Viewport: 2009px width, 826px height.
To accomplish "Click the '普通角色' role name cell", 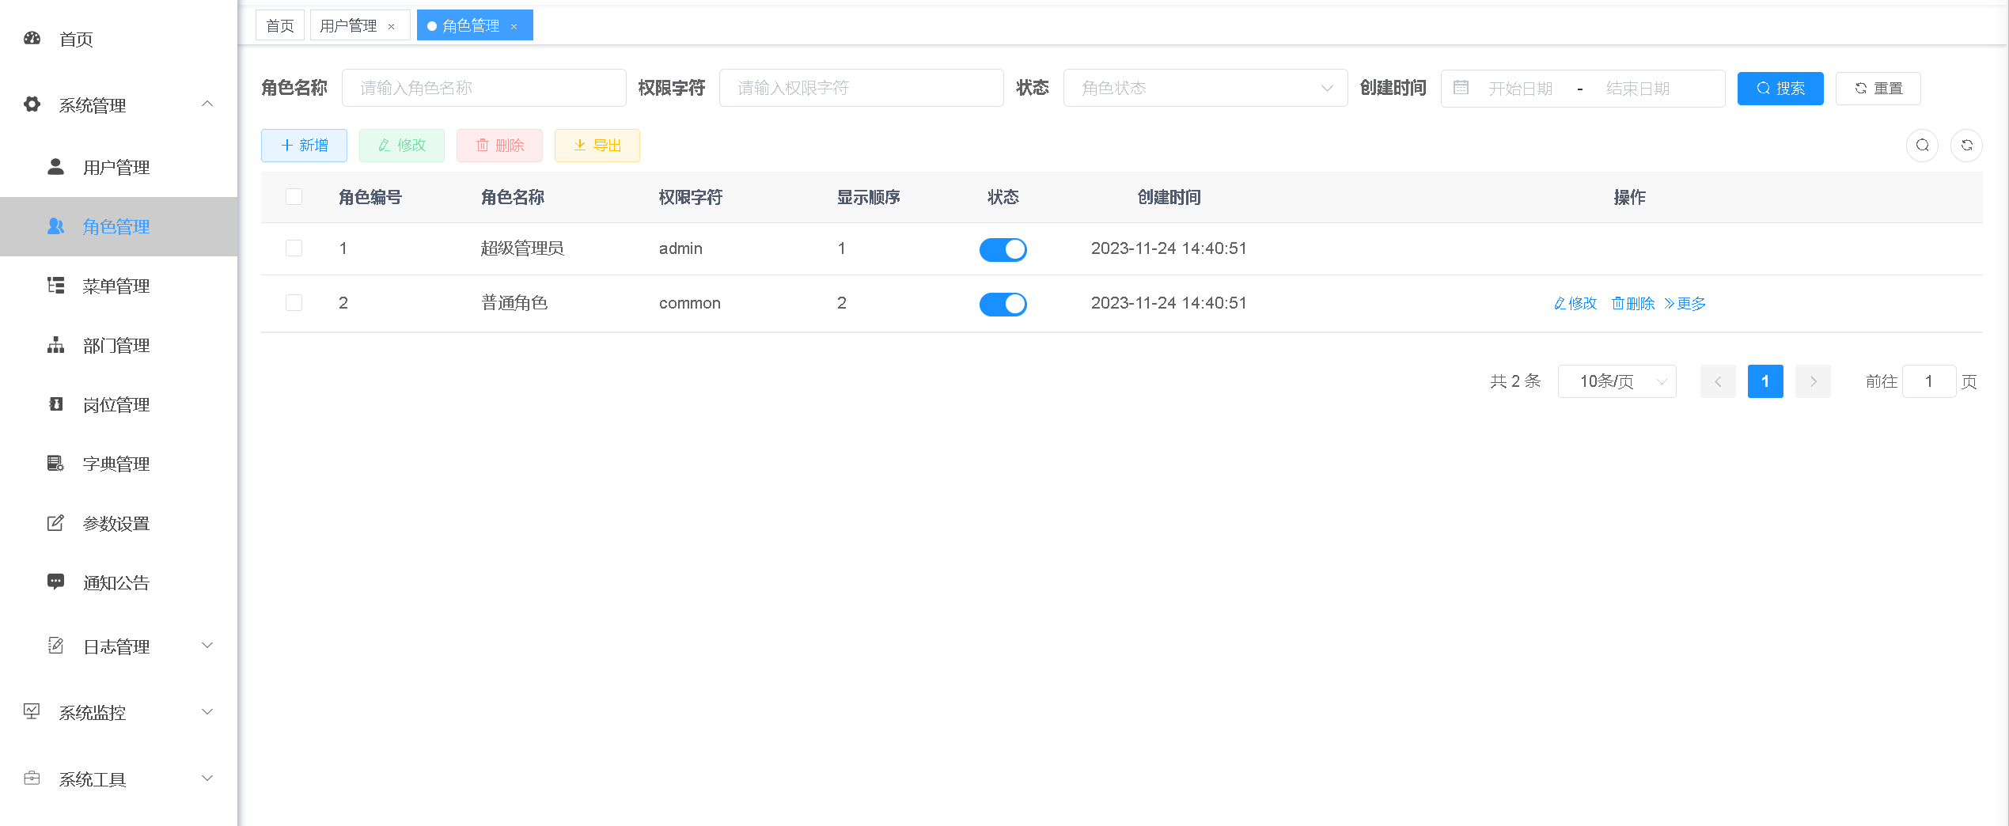I will [x=514, y=303].
